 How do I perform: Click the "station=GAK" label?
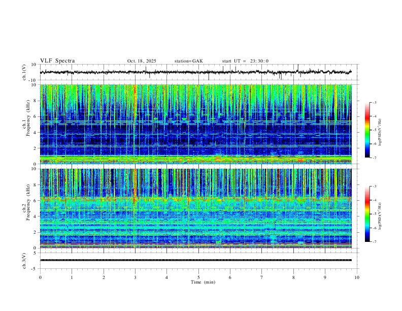(188, 61)
